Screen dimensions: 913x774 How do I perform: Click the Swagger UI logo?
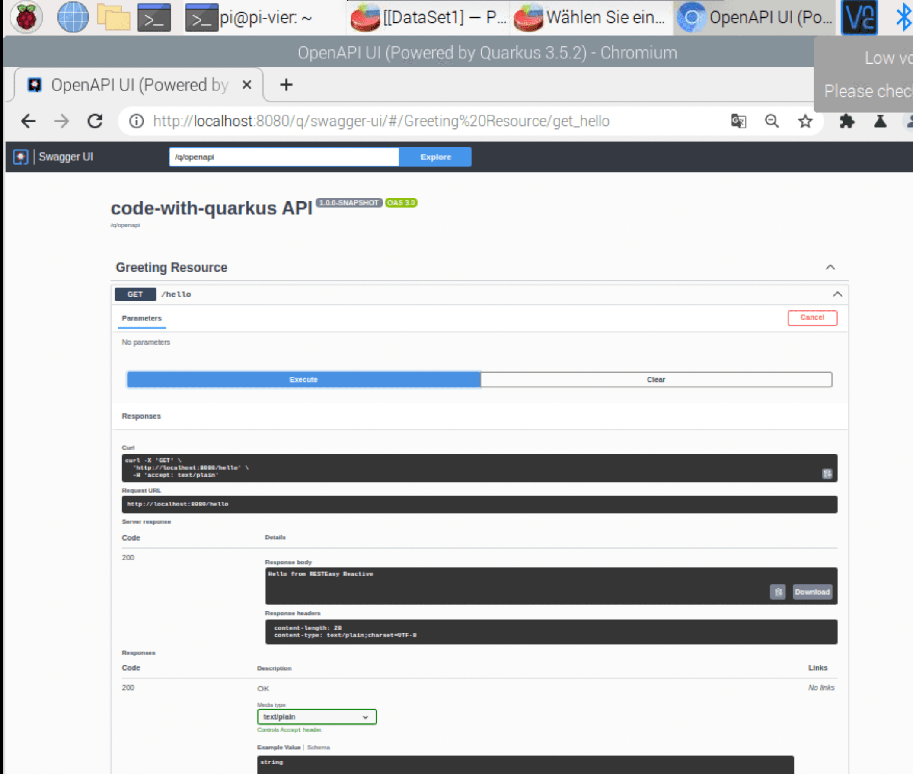pyautogui.click(x=20, y=156)
